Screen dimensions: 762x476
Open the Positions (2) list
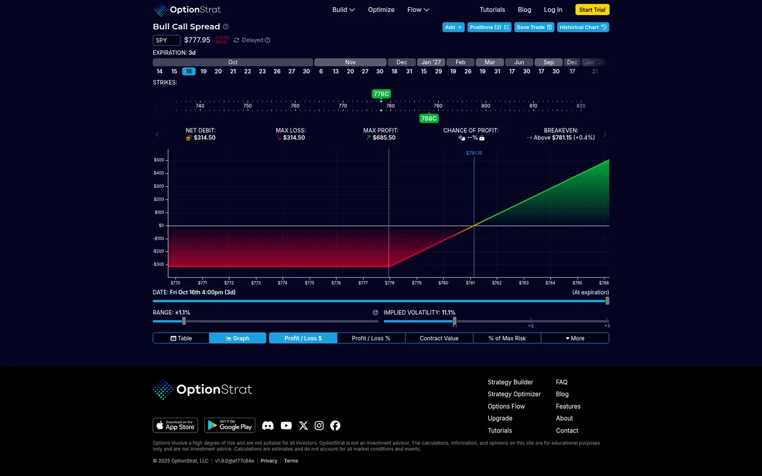tap(489, 27)
